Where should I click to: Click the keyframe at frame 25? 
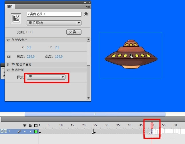click(x=95, y=133)
